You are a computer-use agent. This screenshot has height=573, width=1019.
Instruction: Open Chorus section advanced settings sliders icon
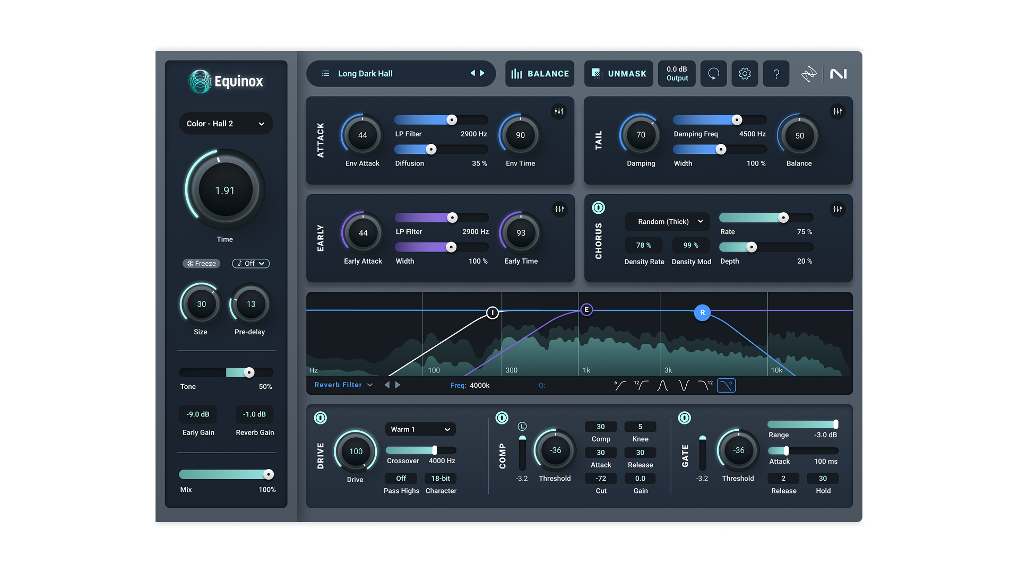click(x=837, y=209)
